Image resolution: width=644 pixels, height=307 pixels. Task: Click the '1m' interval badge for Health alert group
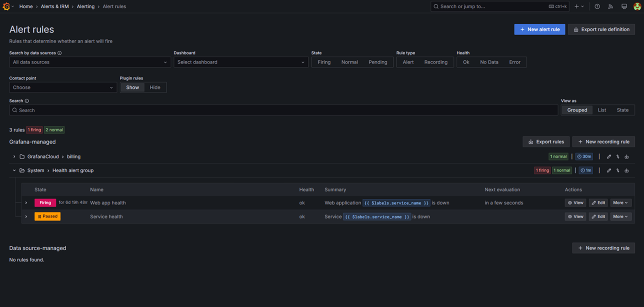586,170
